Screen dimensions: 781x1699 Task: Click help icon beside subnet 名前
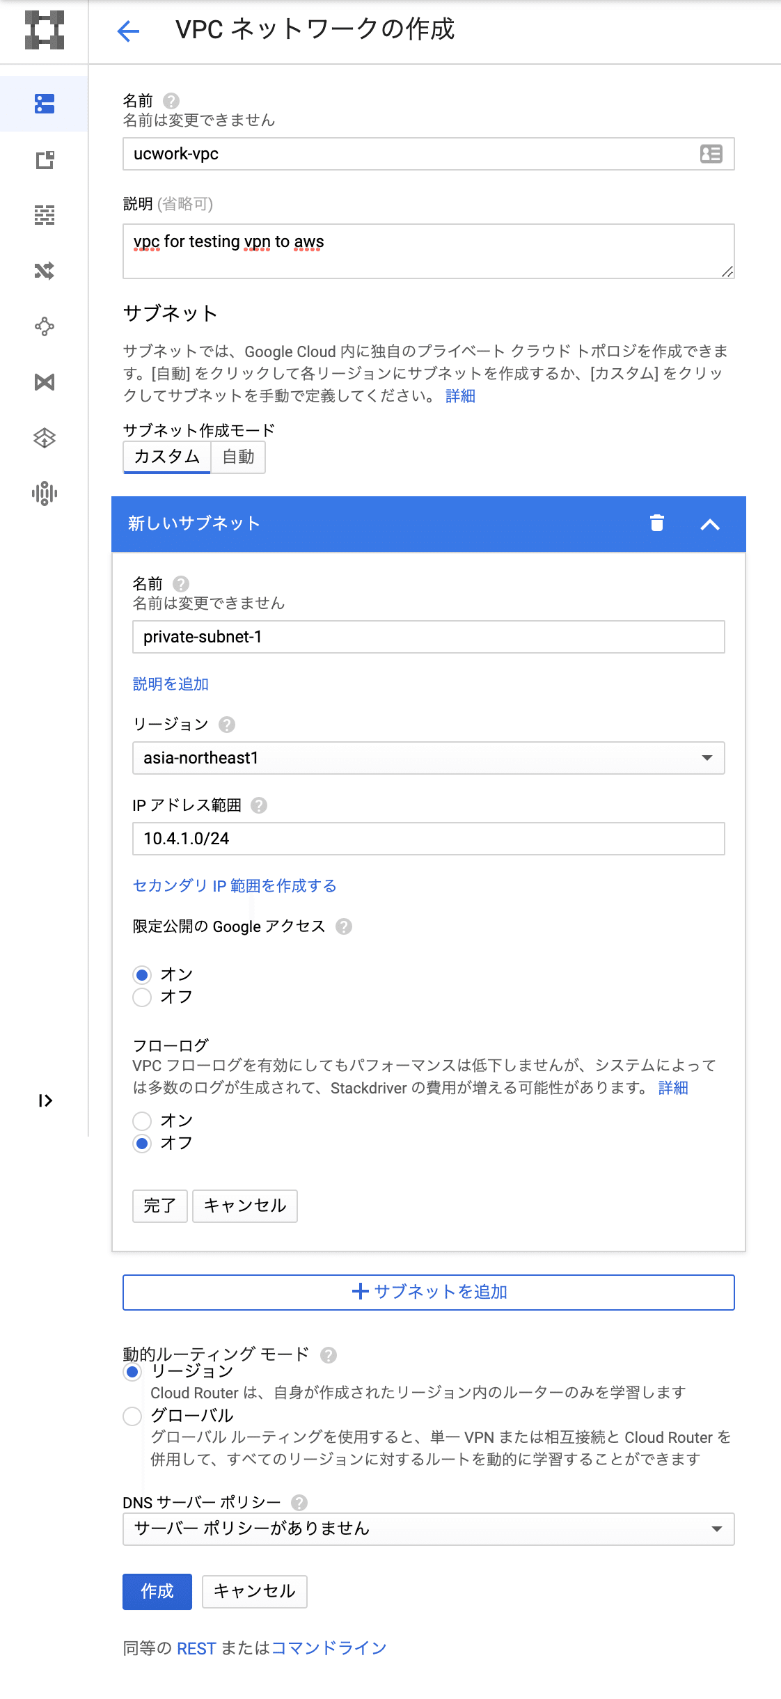click(181, 584)
